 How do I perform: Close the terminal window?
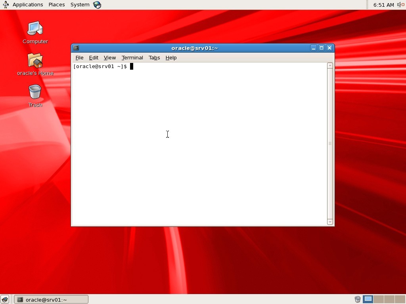pyautogui.click(x=329, y=48)
